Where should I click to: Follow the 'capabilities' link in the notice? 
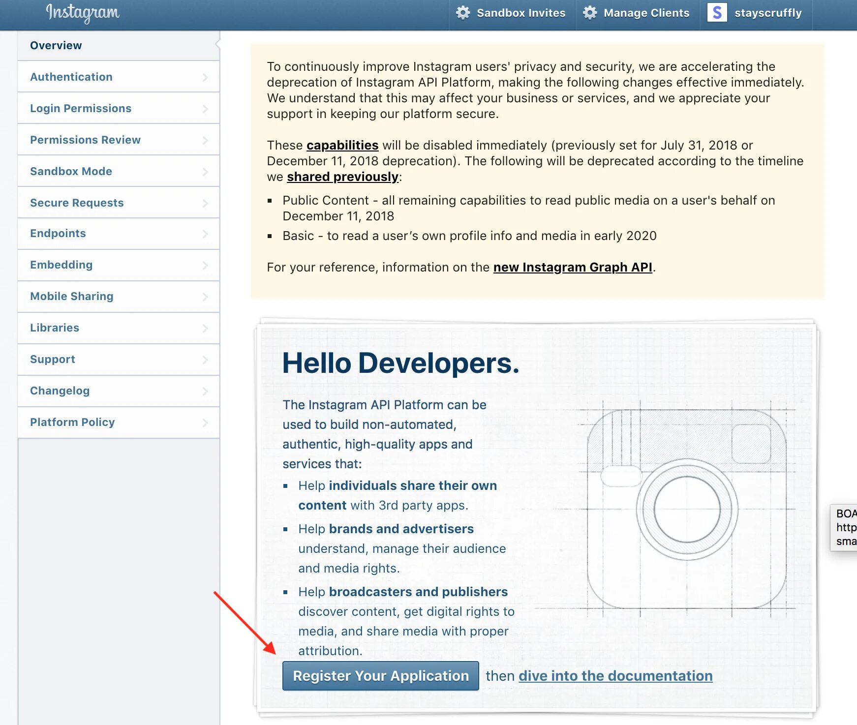pos(342,145)
